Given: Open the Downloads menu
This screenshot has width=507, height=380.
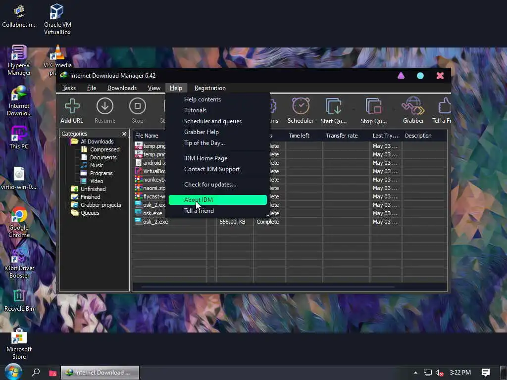Looking at the screenshot, I should pos(122,88).
